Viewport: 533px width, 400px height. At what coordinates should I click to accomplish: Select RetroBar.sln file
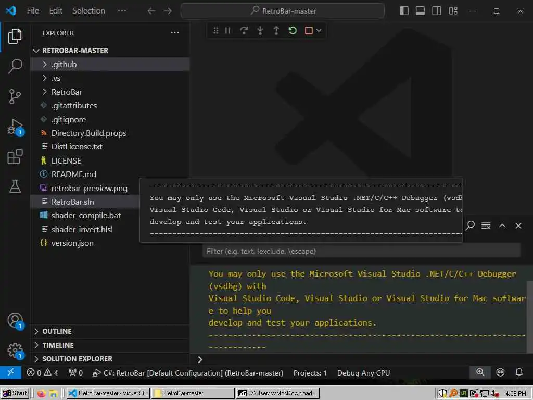click(85, 202)
